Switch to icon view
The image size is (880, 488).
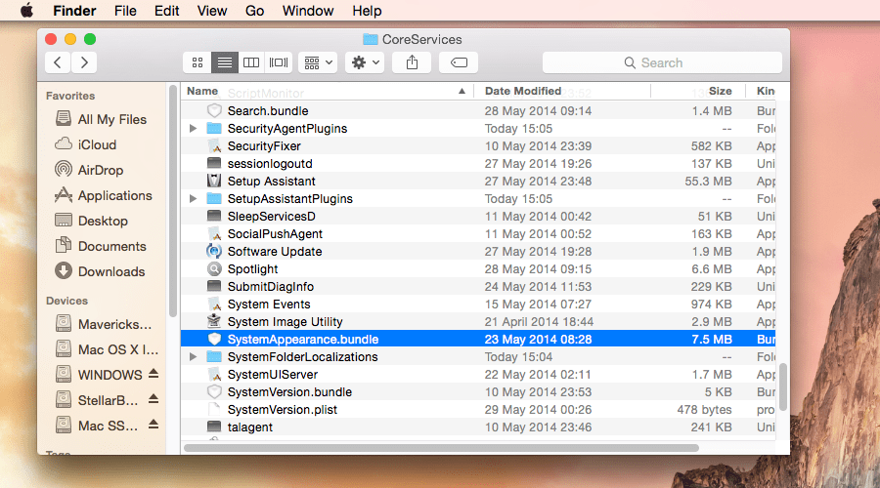click(x=197, y=62)
